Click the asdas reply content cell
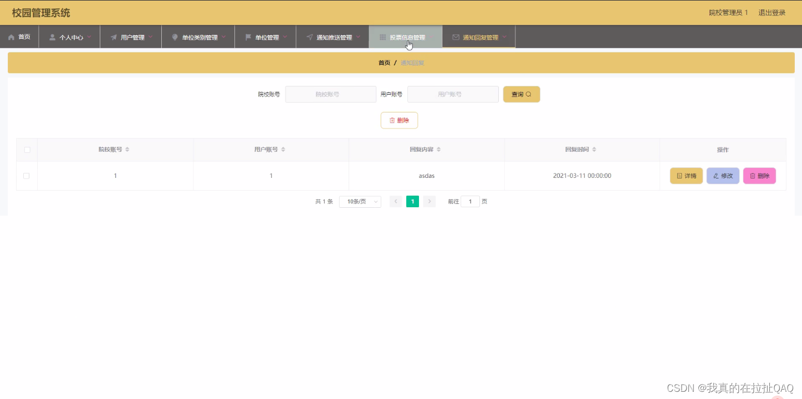Image resolution: width=802 pixels, height=399 pixels. pyautogui.click(x=427, y=176)
